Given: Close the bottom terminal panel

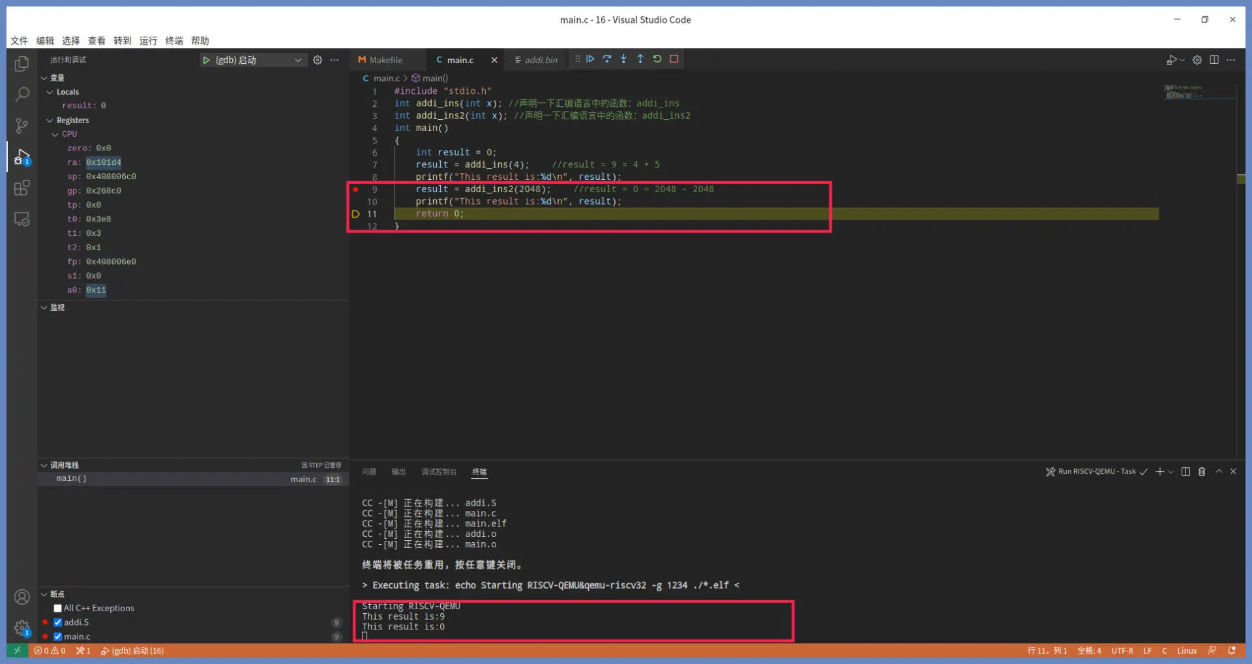Looking at the screenshot, I should pos(1233,471).
